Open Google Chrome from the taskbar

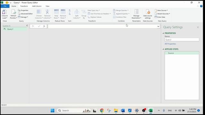pyautogui.click(x=102, y=111)
